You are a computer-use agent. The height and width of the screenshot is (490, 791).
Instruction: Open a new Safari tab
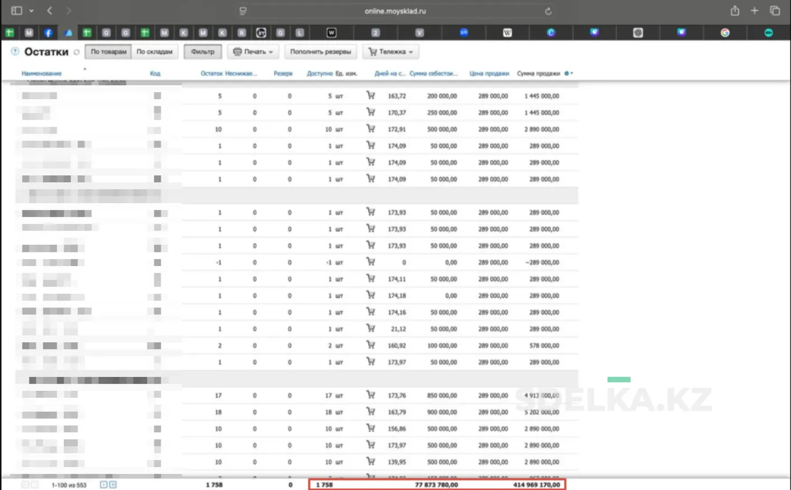(755, 11)
